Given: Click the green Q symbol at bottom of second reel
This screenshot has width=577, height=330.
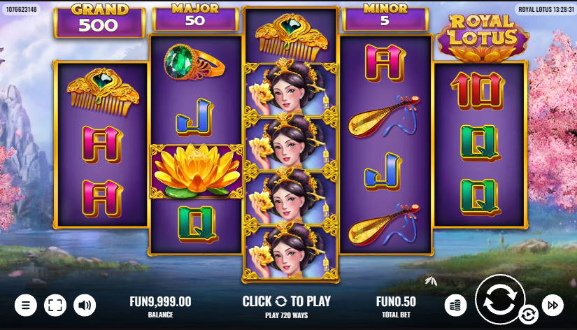Looking at the screenshot, I should click(x=198, y=224).
